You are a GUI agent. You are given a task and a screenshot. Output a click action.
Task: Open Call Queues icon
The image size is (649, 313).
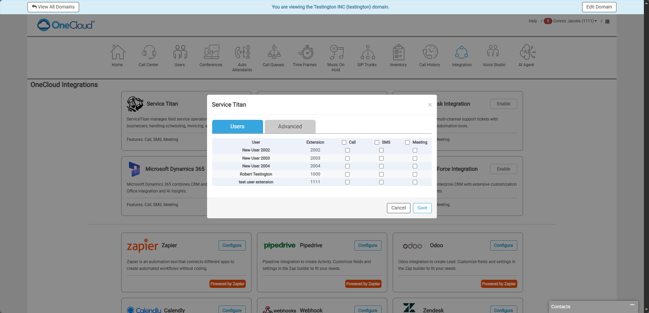coord(274,53)
